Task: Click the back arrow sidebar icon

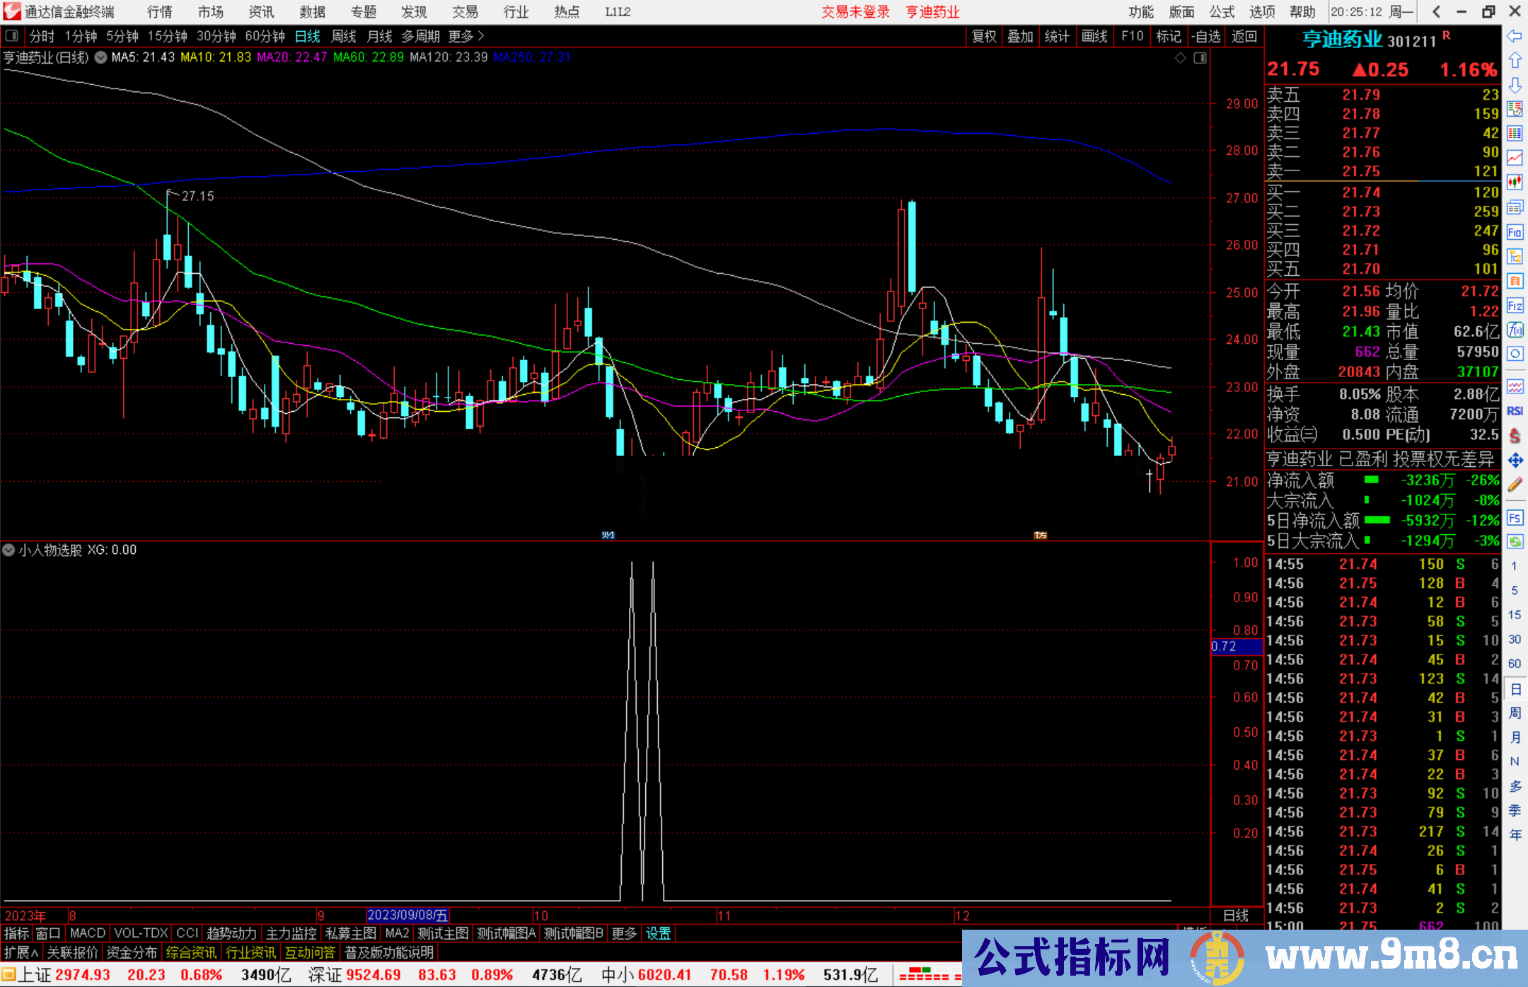Action: [x=1515, y=36]
